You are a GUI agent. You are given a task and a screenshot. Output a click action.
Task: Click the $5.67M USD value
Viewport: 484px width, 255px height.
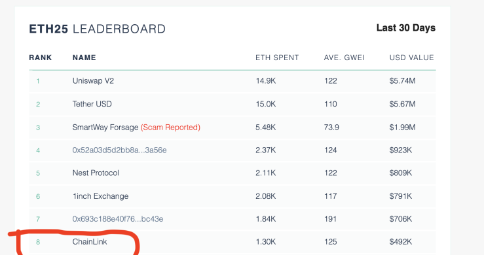click(x=402, y=104)
